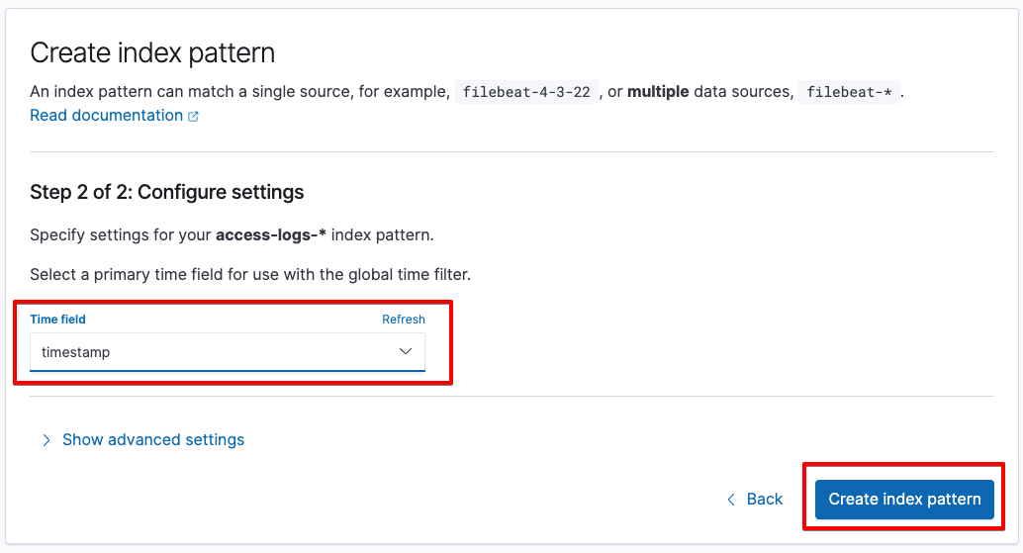This screenshot has height=553, width=1023.
Task: Open the Time field dropdown showing timestamp
Action: click(x=227, y=352)
